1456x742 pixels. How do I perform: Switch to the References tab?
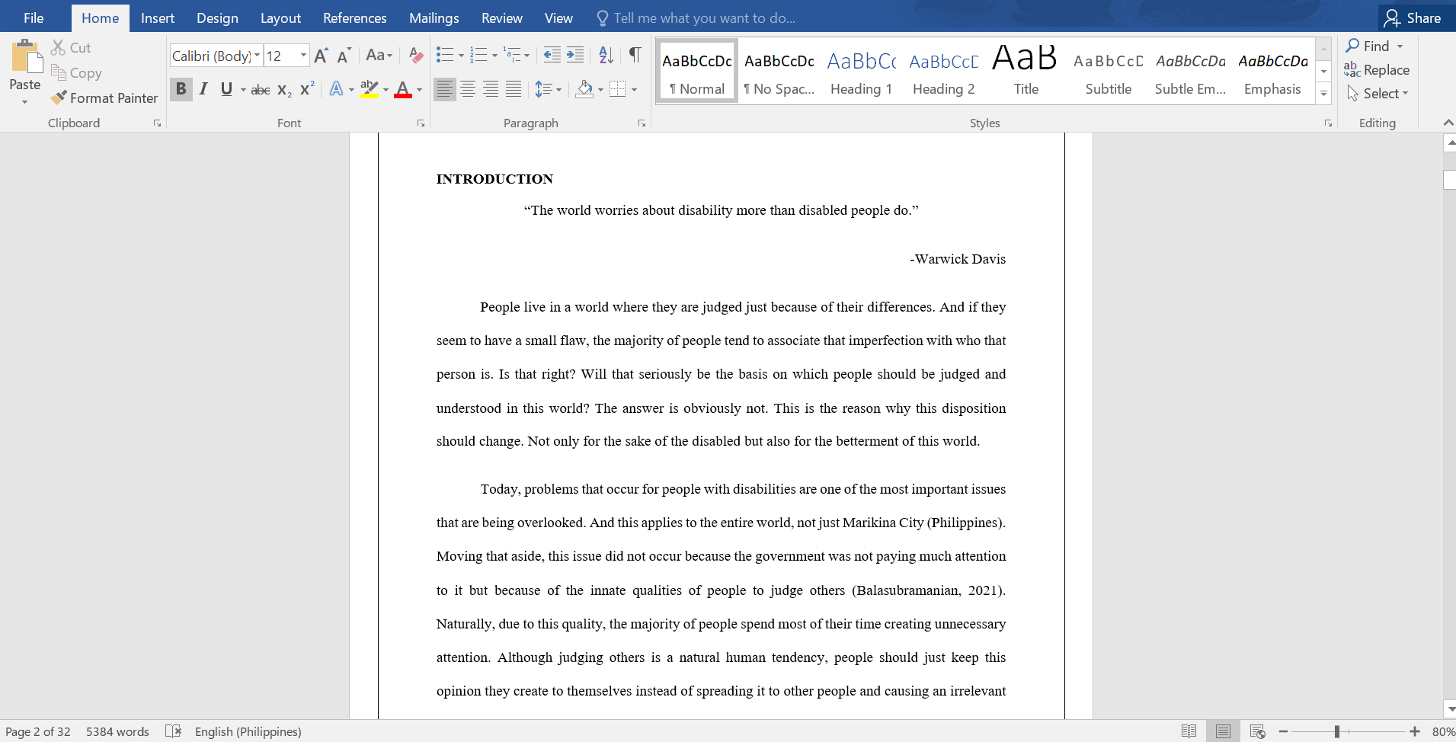tap(354, 18)
